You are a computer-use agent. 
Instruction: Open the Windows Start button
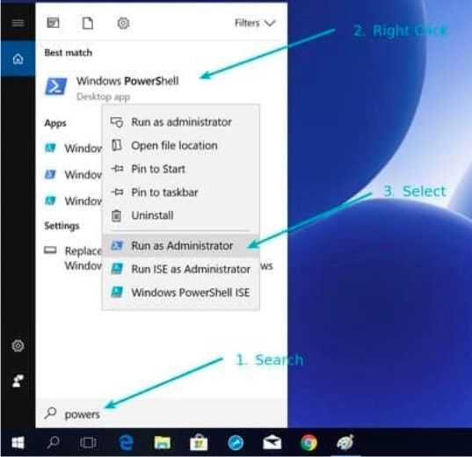18,443
